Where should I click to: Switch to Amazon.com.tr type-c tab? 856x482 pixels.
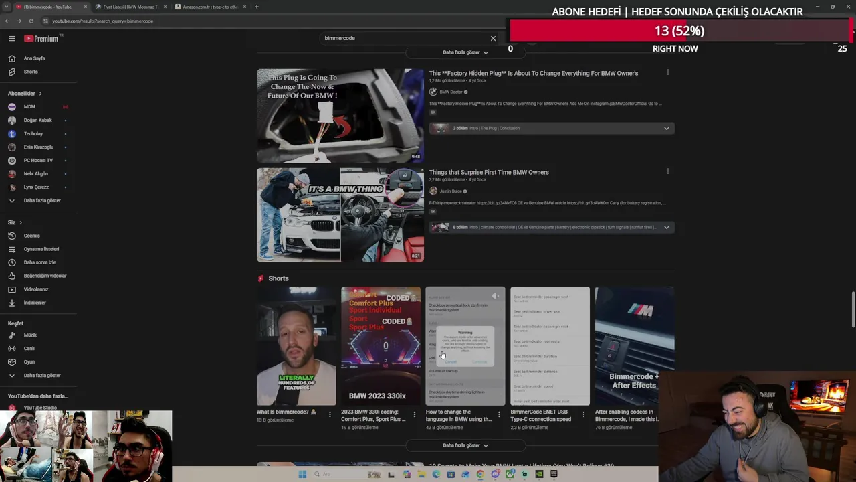(209, 7)
